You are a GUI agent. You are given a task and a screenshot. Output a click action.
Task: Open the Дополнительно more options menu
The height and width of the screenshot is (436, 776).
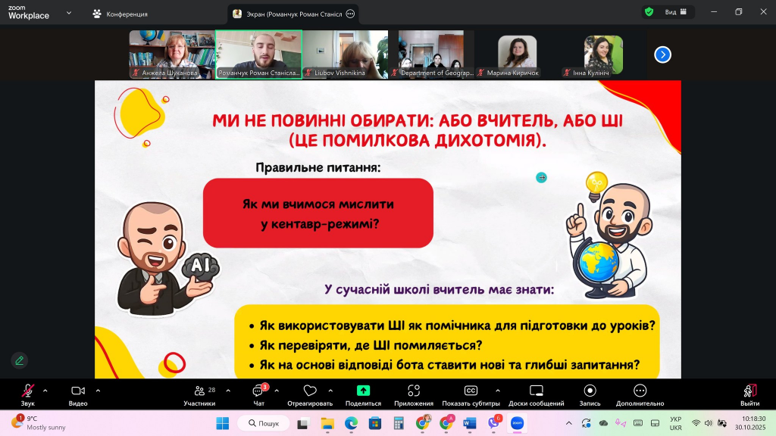(640, 391)
